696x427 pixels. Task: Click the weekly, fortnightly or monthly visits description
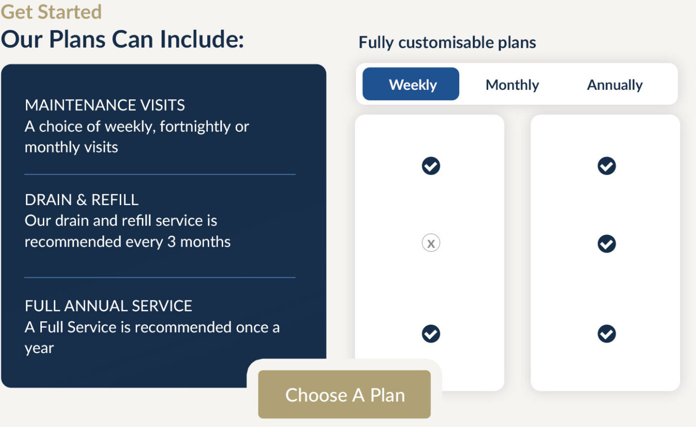pos(137,137)
